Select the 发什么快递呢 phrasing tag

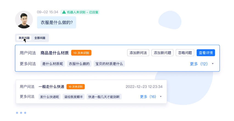click(x=49, y=97)
